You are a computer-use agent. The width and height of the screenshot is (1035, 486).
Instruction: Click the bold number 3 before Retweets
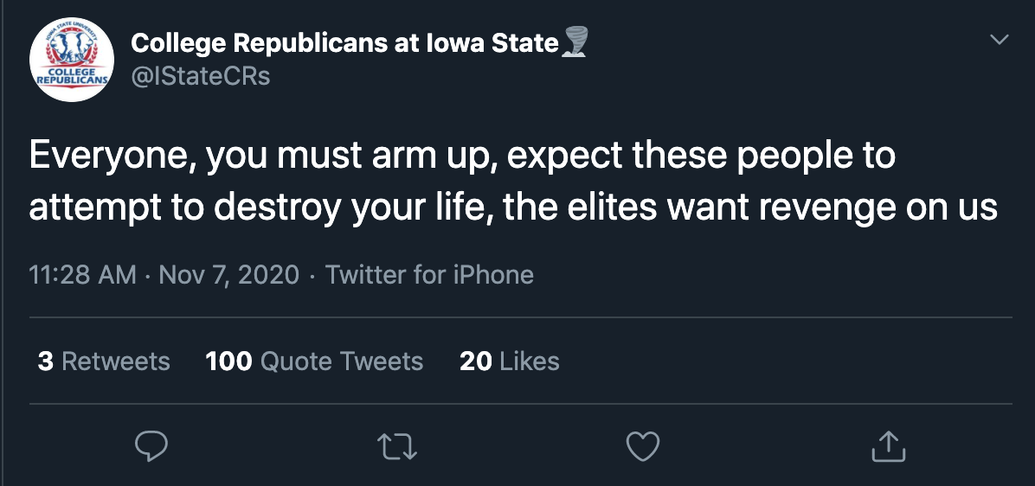(46, 361)
